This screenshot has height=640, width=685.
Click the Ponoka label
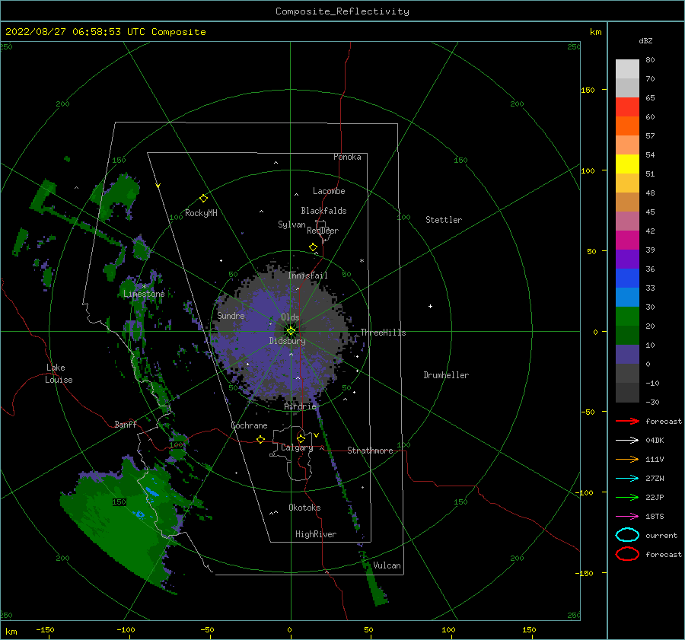[x=347, y=157]
